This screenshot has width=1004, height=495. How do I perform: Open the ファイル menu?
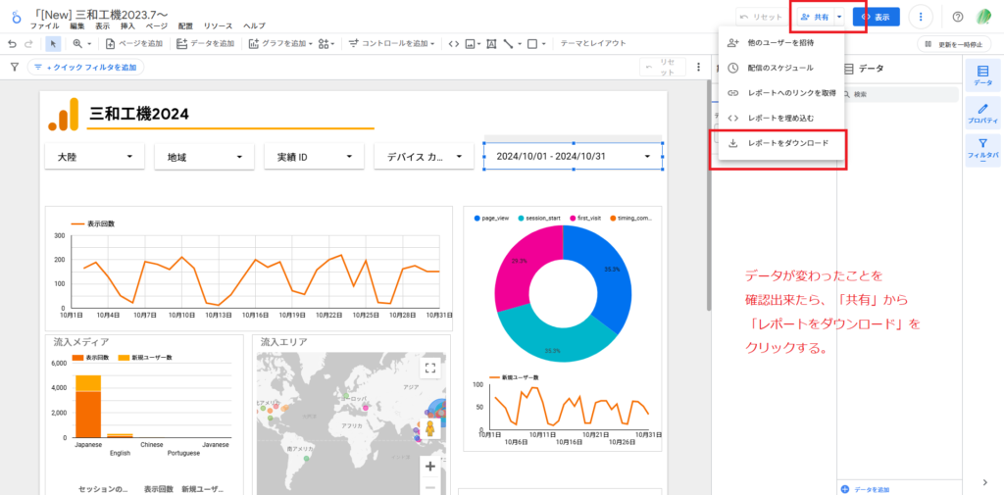coord(44,25)
